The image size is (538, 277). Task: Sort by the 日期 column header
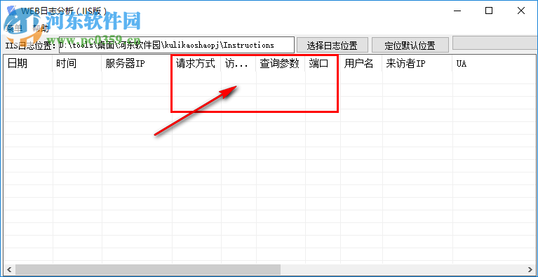tap(28, 63)
